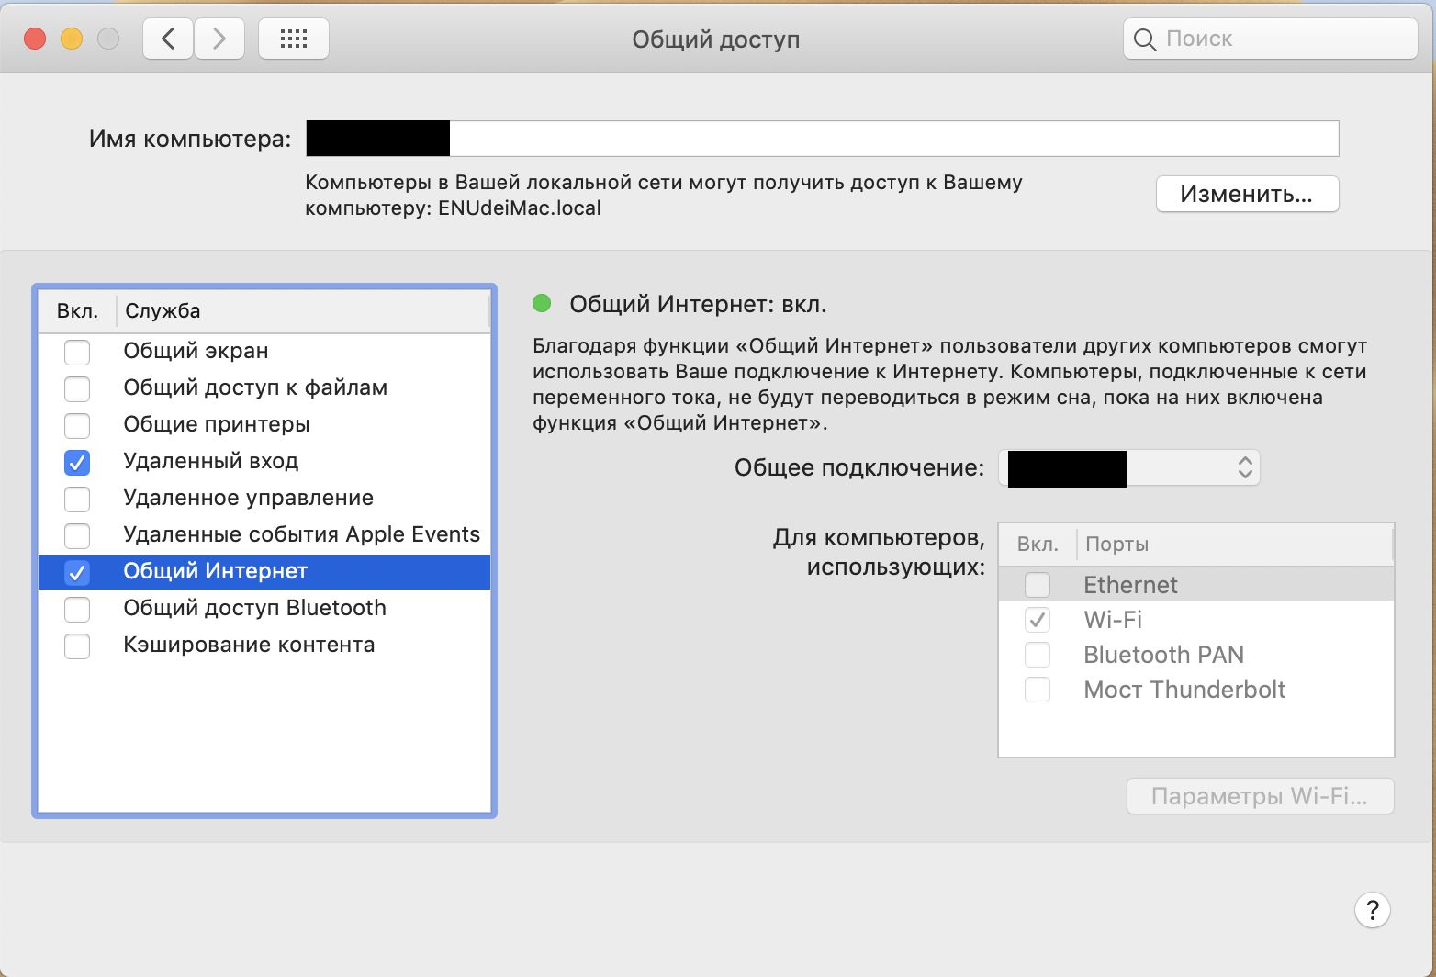Enable the Кэширование контента checkbox
1436x977 pixels.
pos(77,646)
